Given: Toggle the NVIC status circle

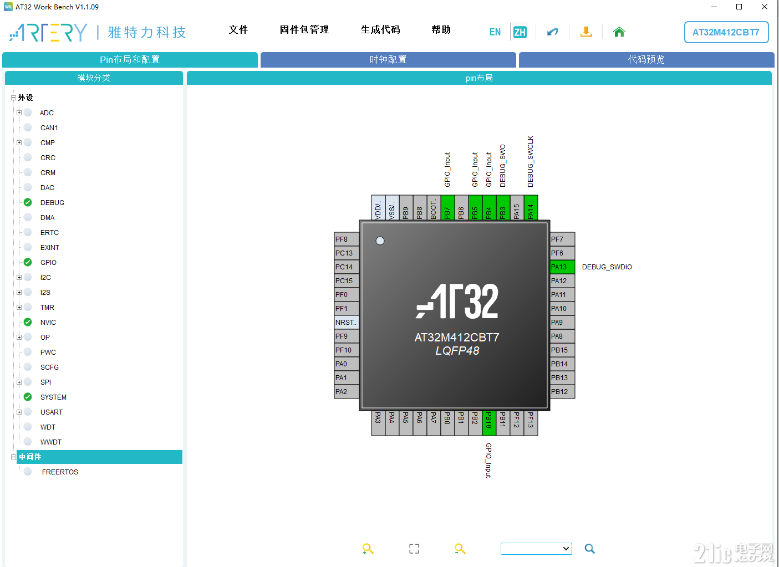Looking at the screenshot, I should point(28,322).
